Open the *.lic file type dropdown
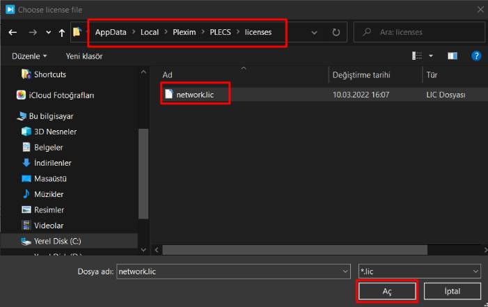This screenshot has height=307, width=488. pyautogui.click(x=420, y=271)
